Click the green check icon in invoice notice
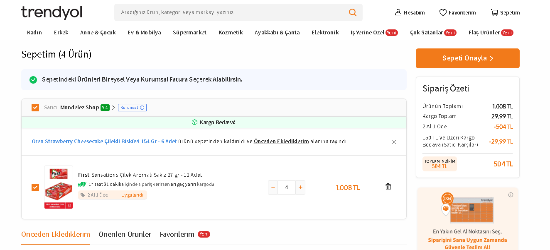550x250 pixels. tap(33, 79)
